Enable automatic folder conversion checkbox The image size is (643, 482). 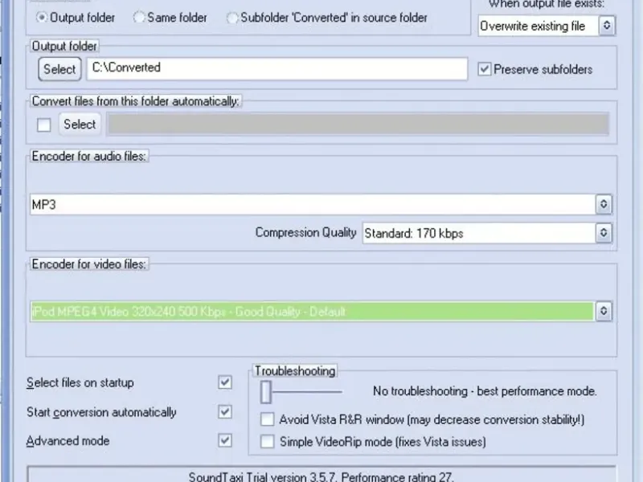(44, 125)
